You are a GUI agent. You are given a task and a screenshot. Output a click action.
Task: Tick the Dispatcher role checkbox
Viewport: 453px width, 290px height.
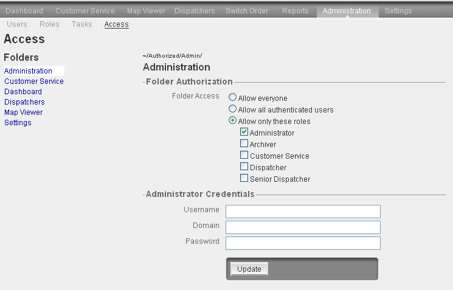click(x=244, y=167)
